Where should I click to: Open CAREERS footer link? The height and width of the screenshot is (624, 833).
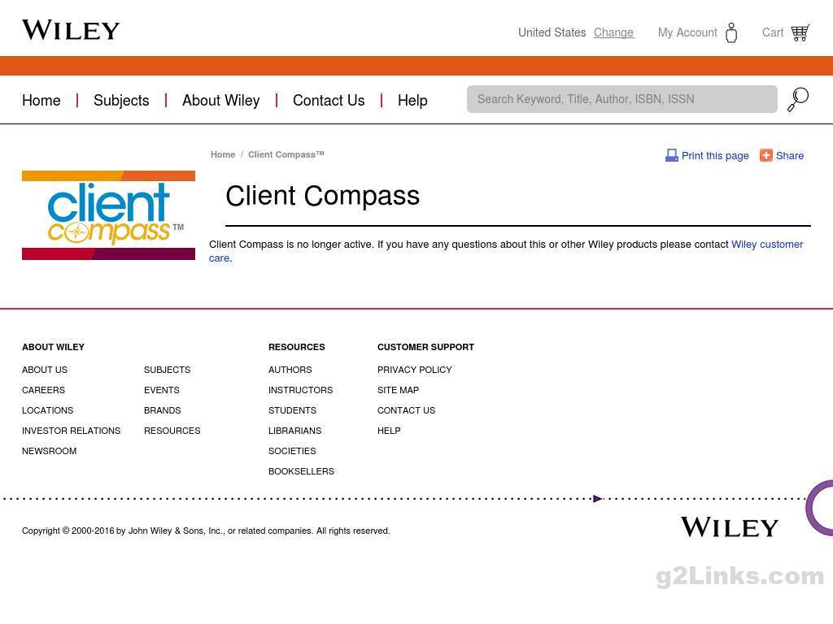point(44,390)
